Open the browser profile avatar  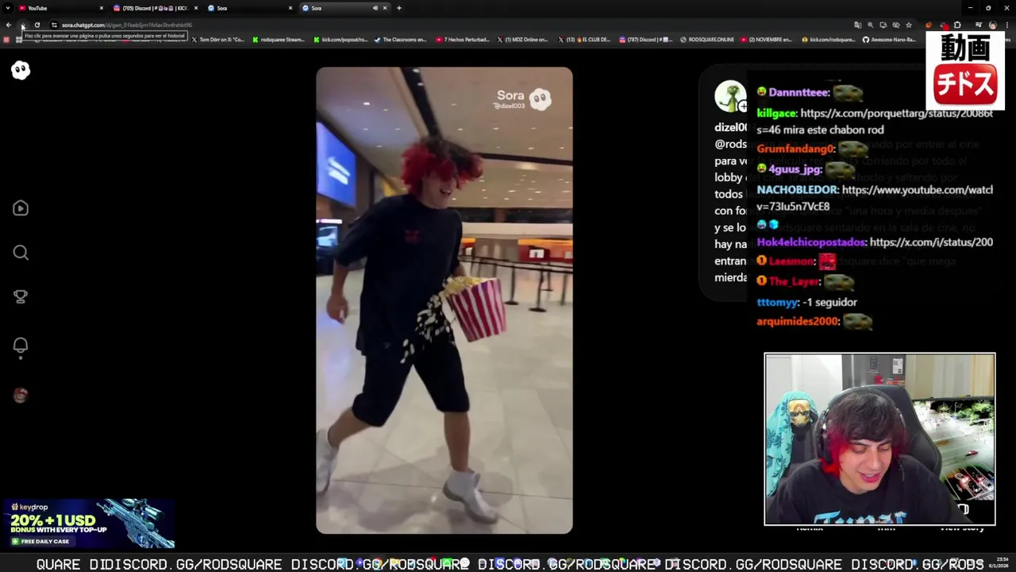992,25
